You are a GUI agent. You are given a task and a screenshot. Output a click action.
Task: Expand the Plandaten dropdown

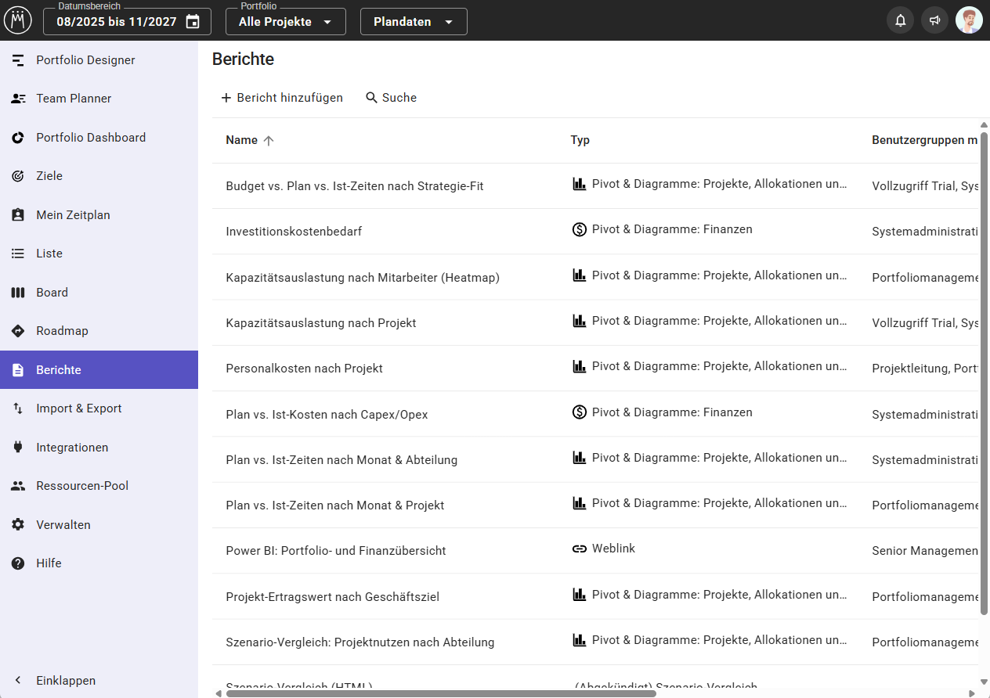[x=413, y=22]
